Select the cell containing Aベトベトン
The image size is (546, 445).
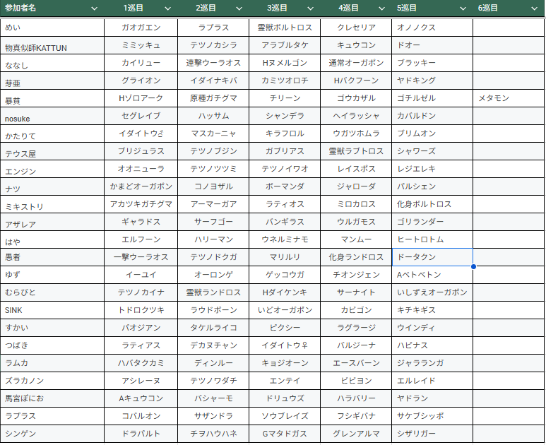click(432, 275)
